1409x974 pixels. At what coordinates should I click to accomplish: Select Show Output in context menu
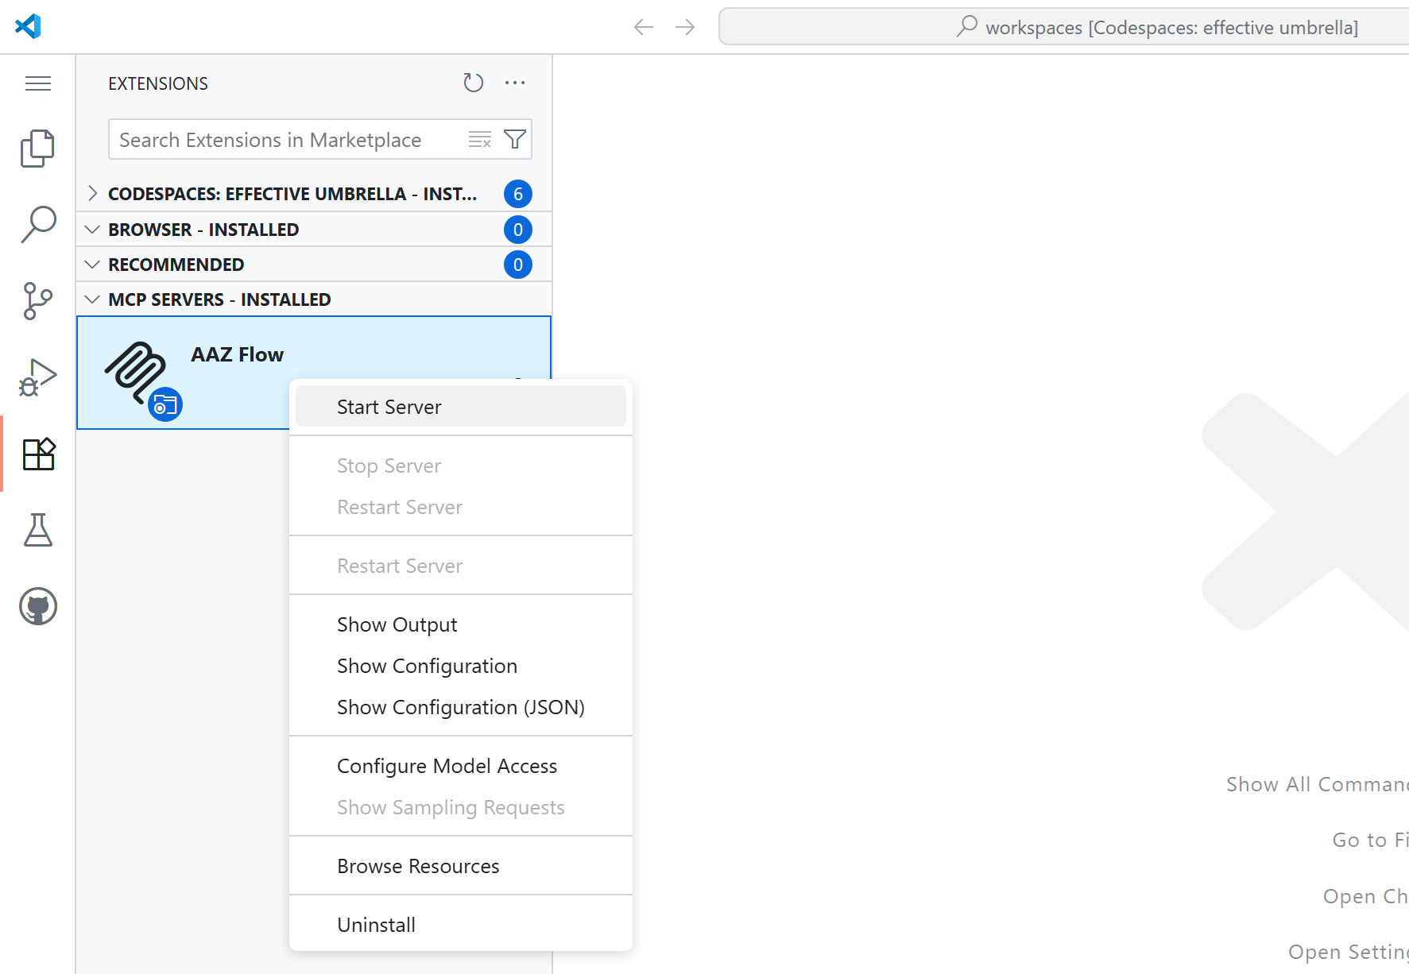tap(461, 624)
